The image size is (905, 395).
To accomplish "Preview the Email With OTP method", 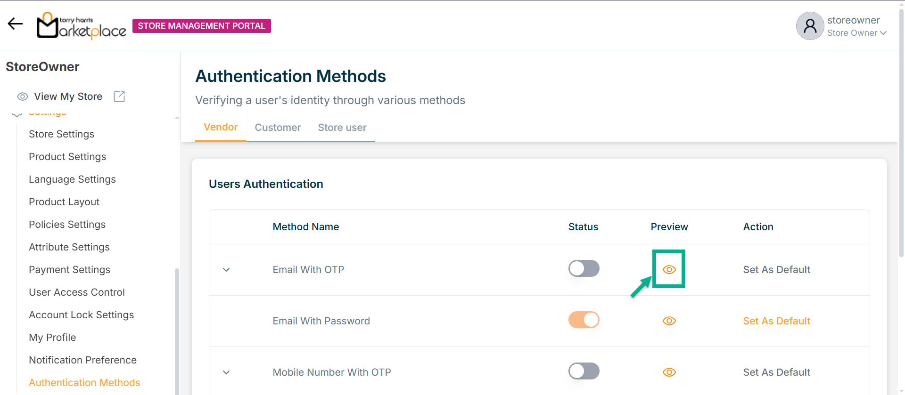I will click(669, 269).
